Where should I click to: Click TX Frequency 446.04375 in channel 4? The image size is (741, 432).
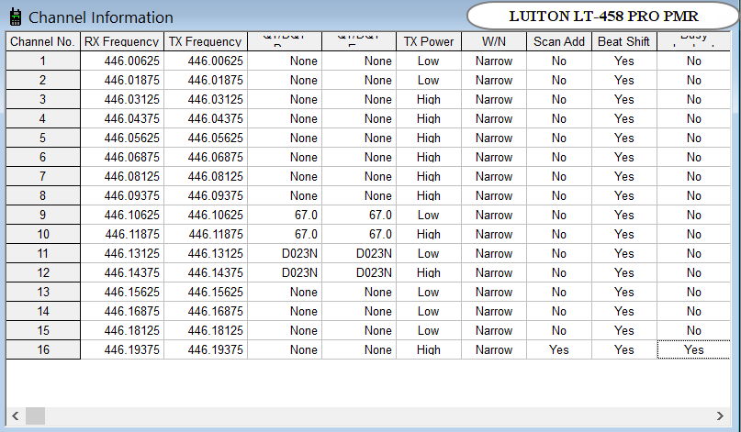[x=206, y=119]
